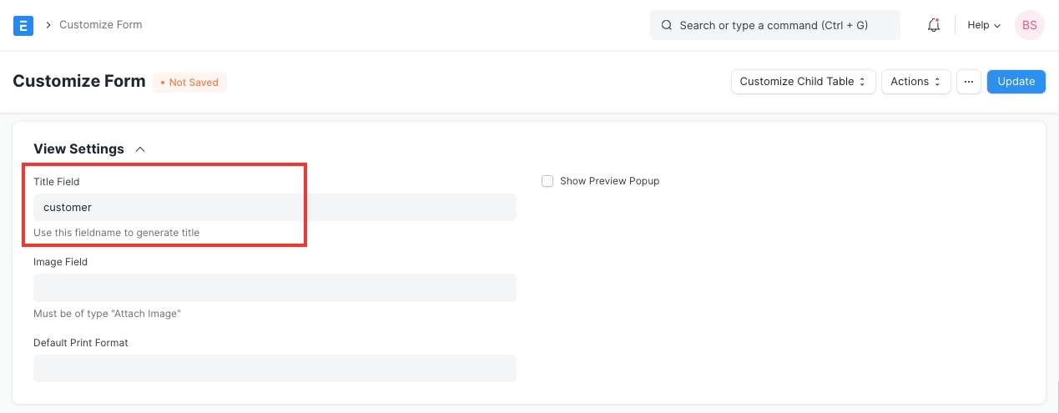
Task: Click the breadcrumb arrow beside the logo
Action: tap(48, 25)
